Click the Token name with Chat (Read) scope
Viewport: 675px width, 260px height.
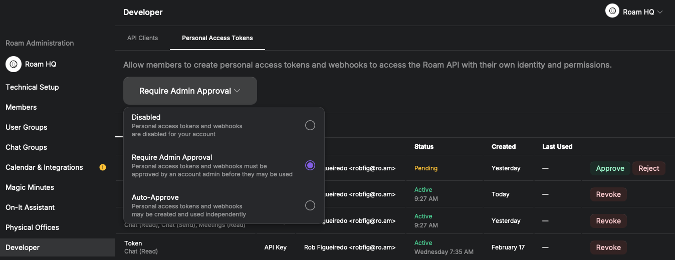tap(133, 243)
